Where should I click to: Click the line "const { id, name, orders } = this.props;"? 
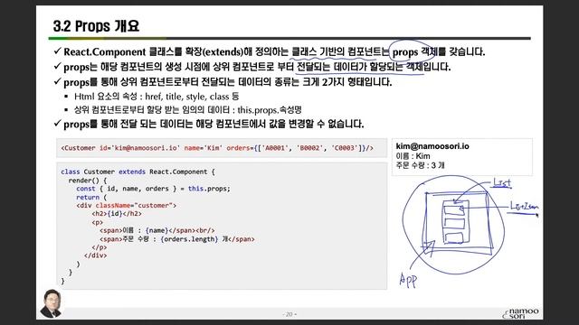pos(153,189)
